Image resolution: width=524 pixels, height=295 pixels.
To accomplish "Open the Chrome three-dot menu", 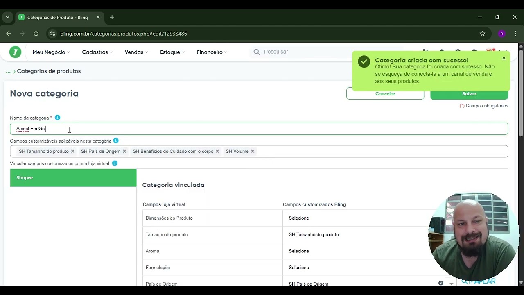I will [515, 34].
